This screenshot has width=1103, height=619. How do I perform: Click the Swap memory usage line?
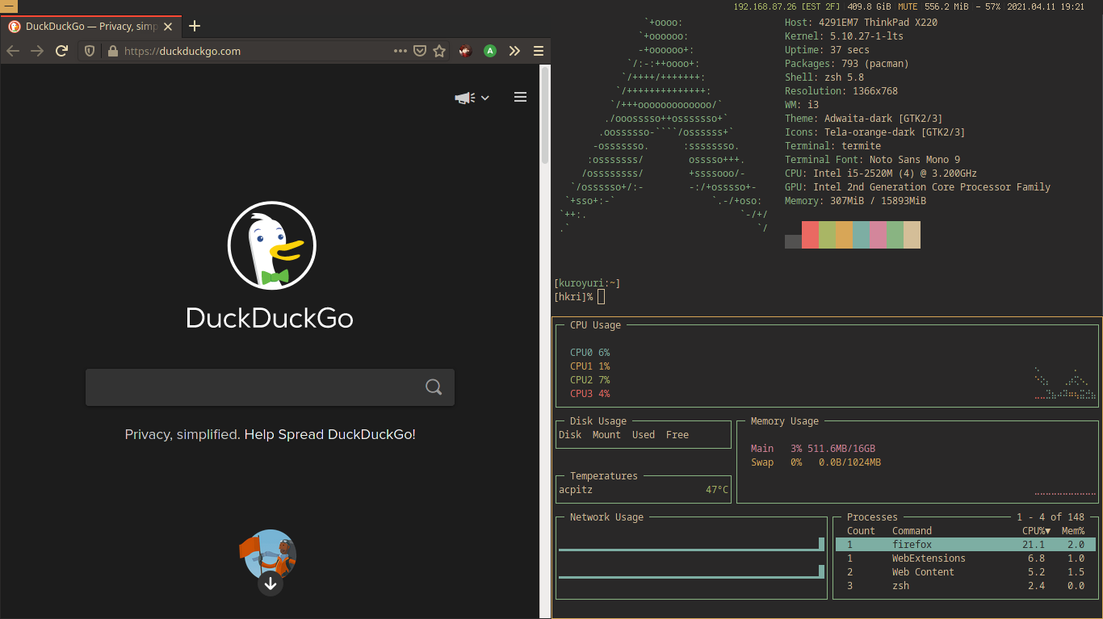coord(816,462)
